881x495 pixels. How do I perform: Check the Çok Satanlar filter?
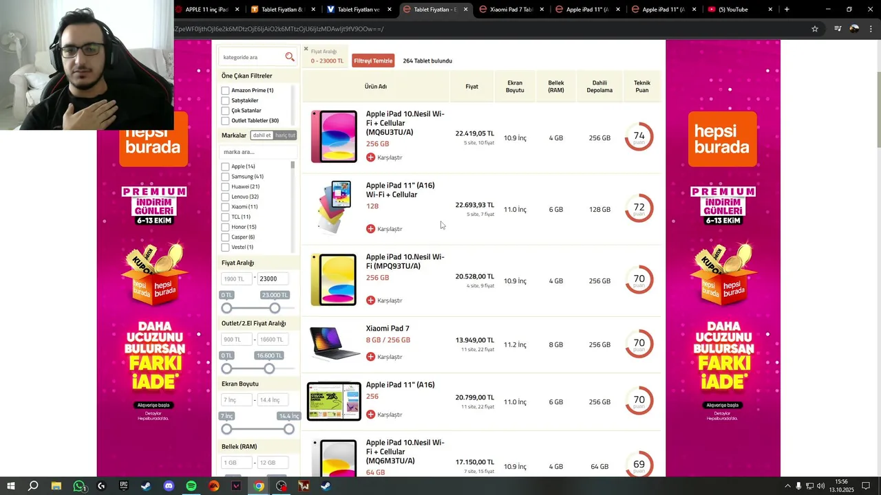[225, 111]
